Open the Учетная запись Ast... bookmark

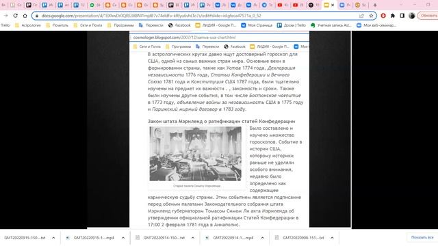coord(331,25)
